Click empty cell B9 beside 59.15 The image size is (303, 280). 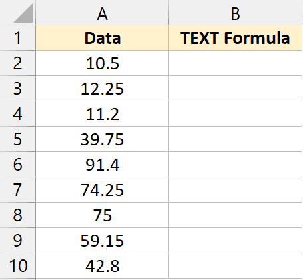click(236, 241)
